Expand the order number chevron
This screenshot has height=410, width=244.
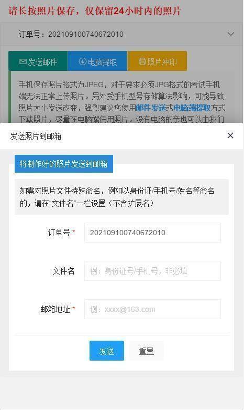(231, 34)
